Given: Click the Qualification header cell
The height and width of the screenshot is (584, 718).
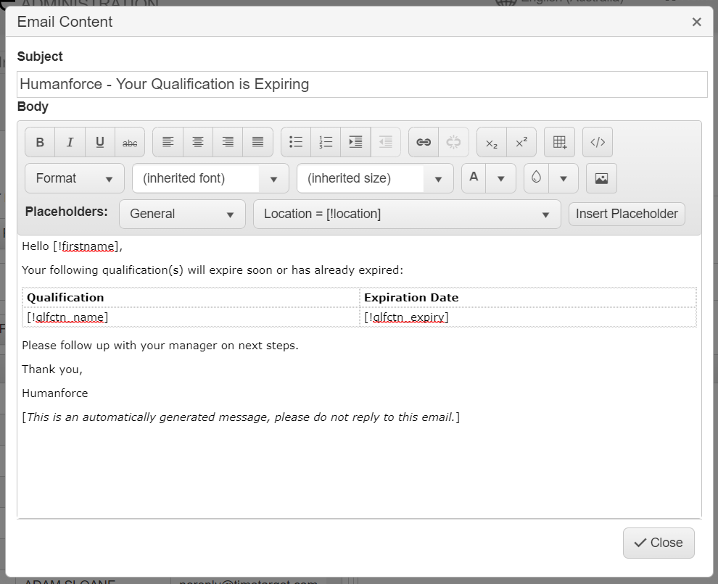Looking at the screenshot, I should (x=191, y=298).
